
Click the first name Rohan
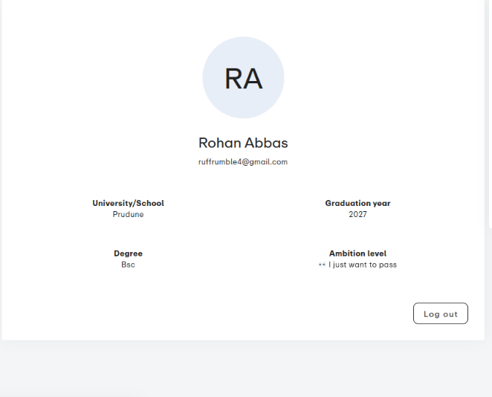[220, 143]
